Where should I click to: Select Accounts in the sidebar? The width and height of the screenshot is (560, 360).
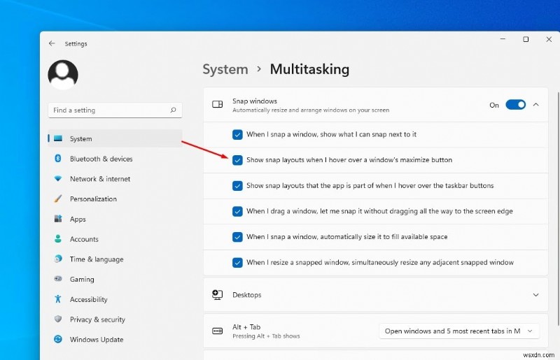[x=115, y=238]
